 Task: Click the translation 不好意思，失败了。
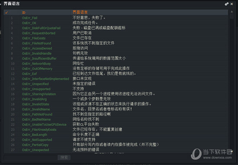click(89, 18)
